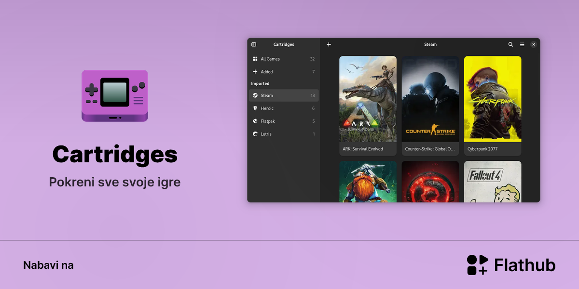Select the Steam source row
This screenshot has width=579, height=289.
point(284,95)
